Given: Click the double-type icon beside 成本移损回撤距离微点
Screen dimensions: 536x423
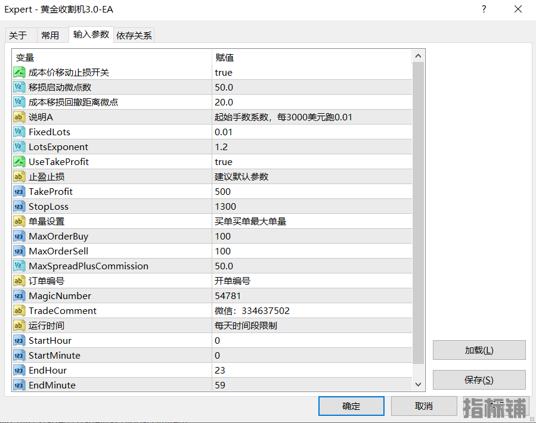Looking at the screenshot, I should pos(19,102).
